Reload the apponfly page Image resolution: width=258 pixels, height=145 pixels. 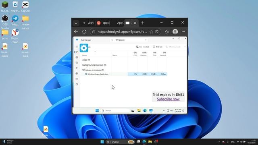pos(84,31)
